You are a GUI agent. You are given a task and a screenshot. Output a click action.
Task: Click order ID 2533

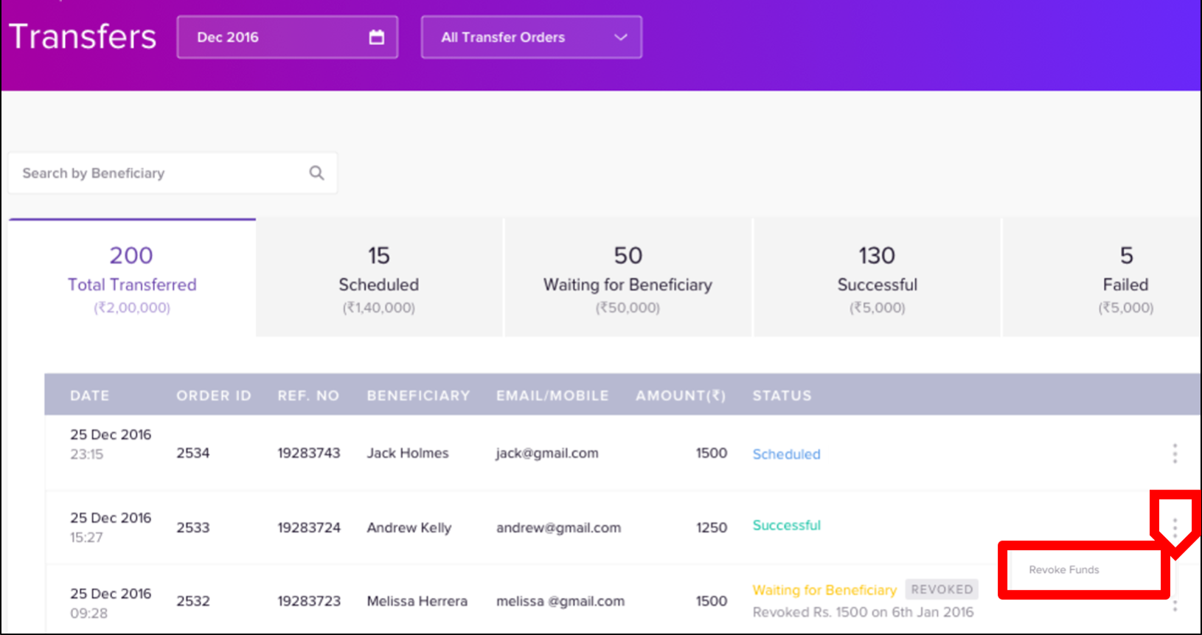click(193, 527)
